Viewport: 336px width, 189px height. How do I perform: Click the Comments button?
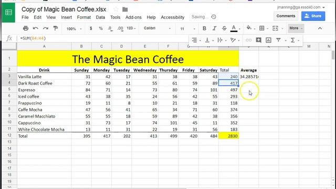(x=286, y=16)
